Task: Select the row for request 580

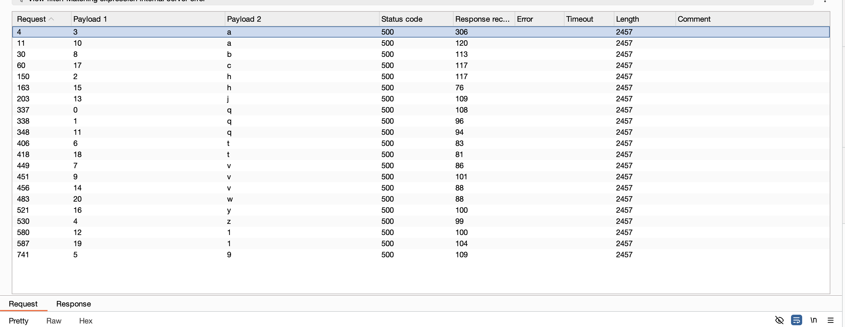Action: tap(421, 232)
